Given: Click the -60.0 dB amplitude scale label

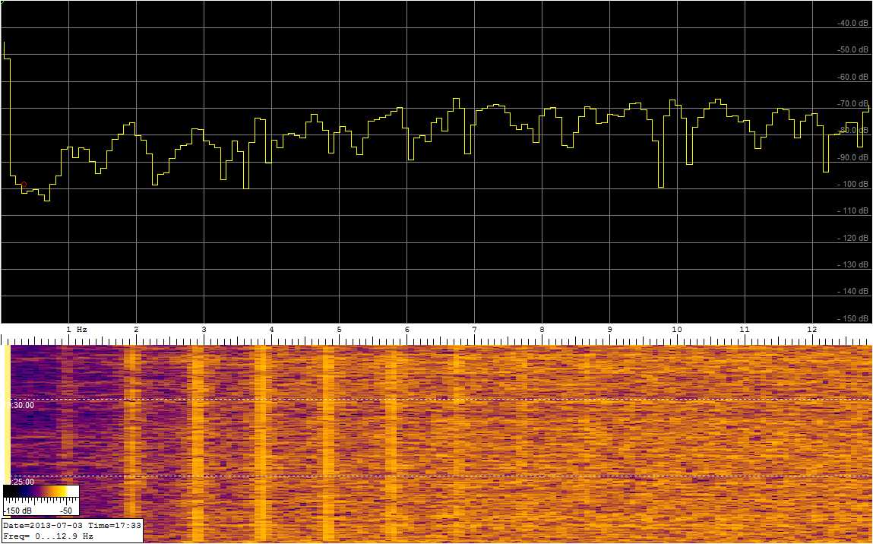Looking at the screenshot, I should [x=852, y=77].
